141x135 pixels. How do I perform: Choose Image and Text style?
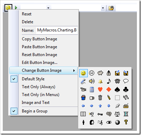point(36,103)
